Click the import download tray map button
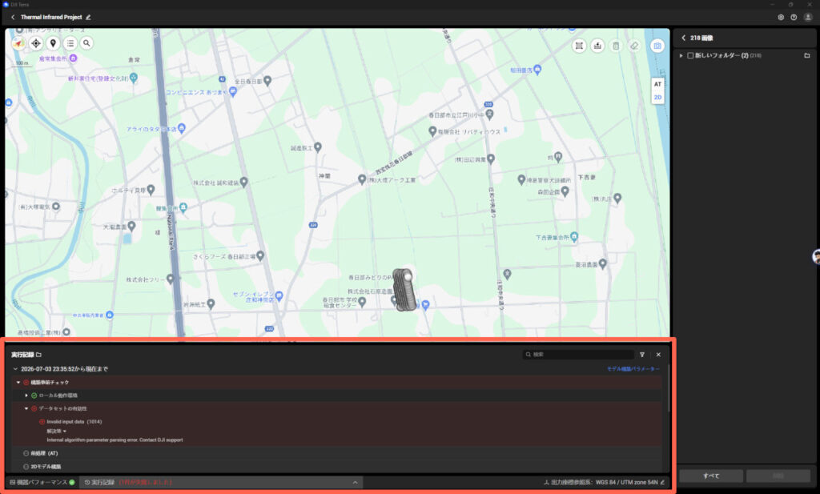The height and width of the screenshot is (494, 820). coord(597,46)
